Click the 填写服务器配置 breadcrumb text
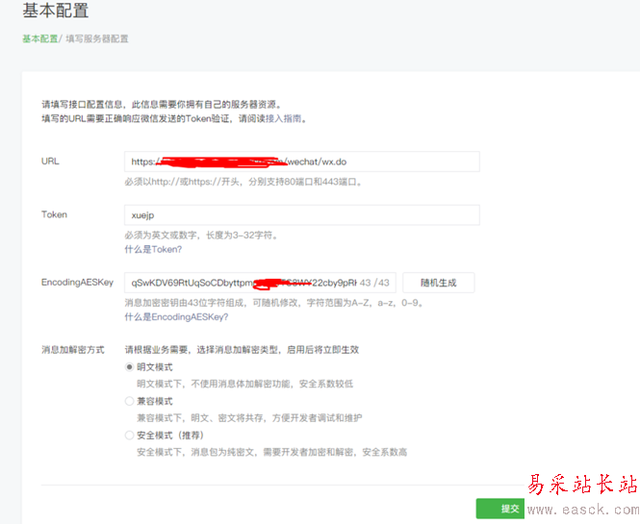This screenshot has width=640, height=524. (97, 38)
